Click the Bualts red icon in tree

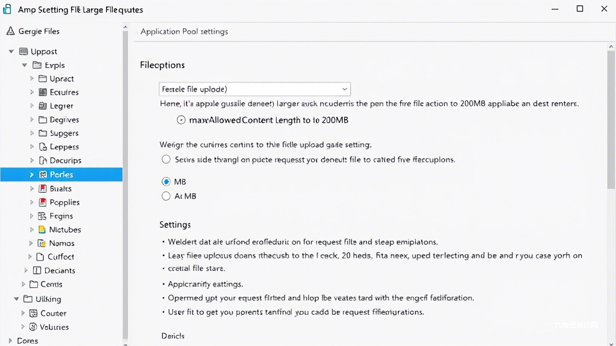[x=43, y=189]
